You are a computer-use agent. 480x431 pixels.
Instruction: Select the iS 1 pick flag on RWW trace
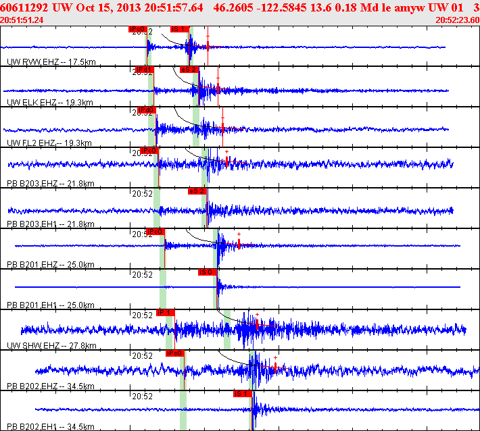point(180,29)
